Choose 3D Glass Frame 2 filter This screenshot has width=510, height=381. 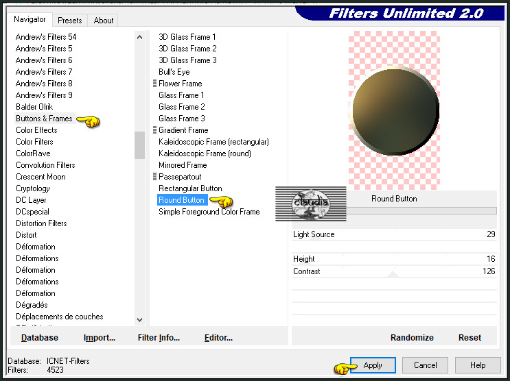[x=187, y=49]
